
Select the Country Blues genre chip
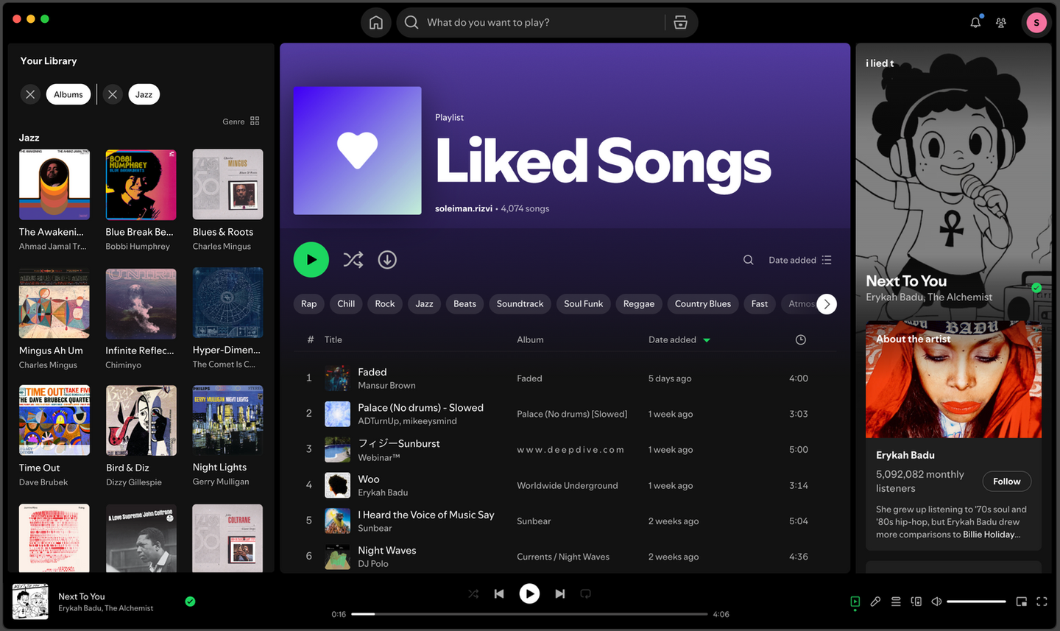tap(703, 303)
